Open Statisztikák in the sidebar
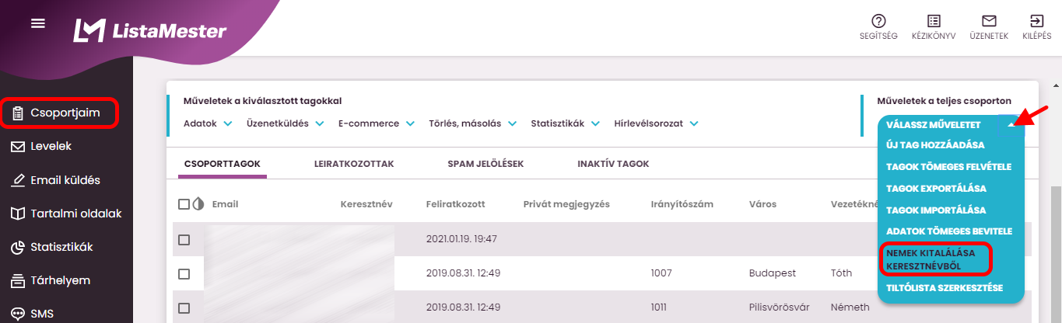The width and height of the screenshot is (1062, 323). [x=61, y=247]
